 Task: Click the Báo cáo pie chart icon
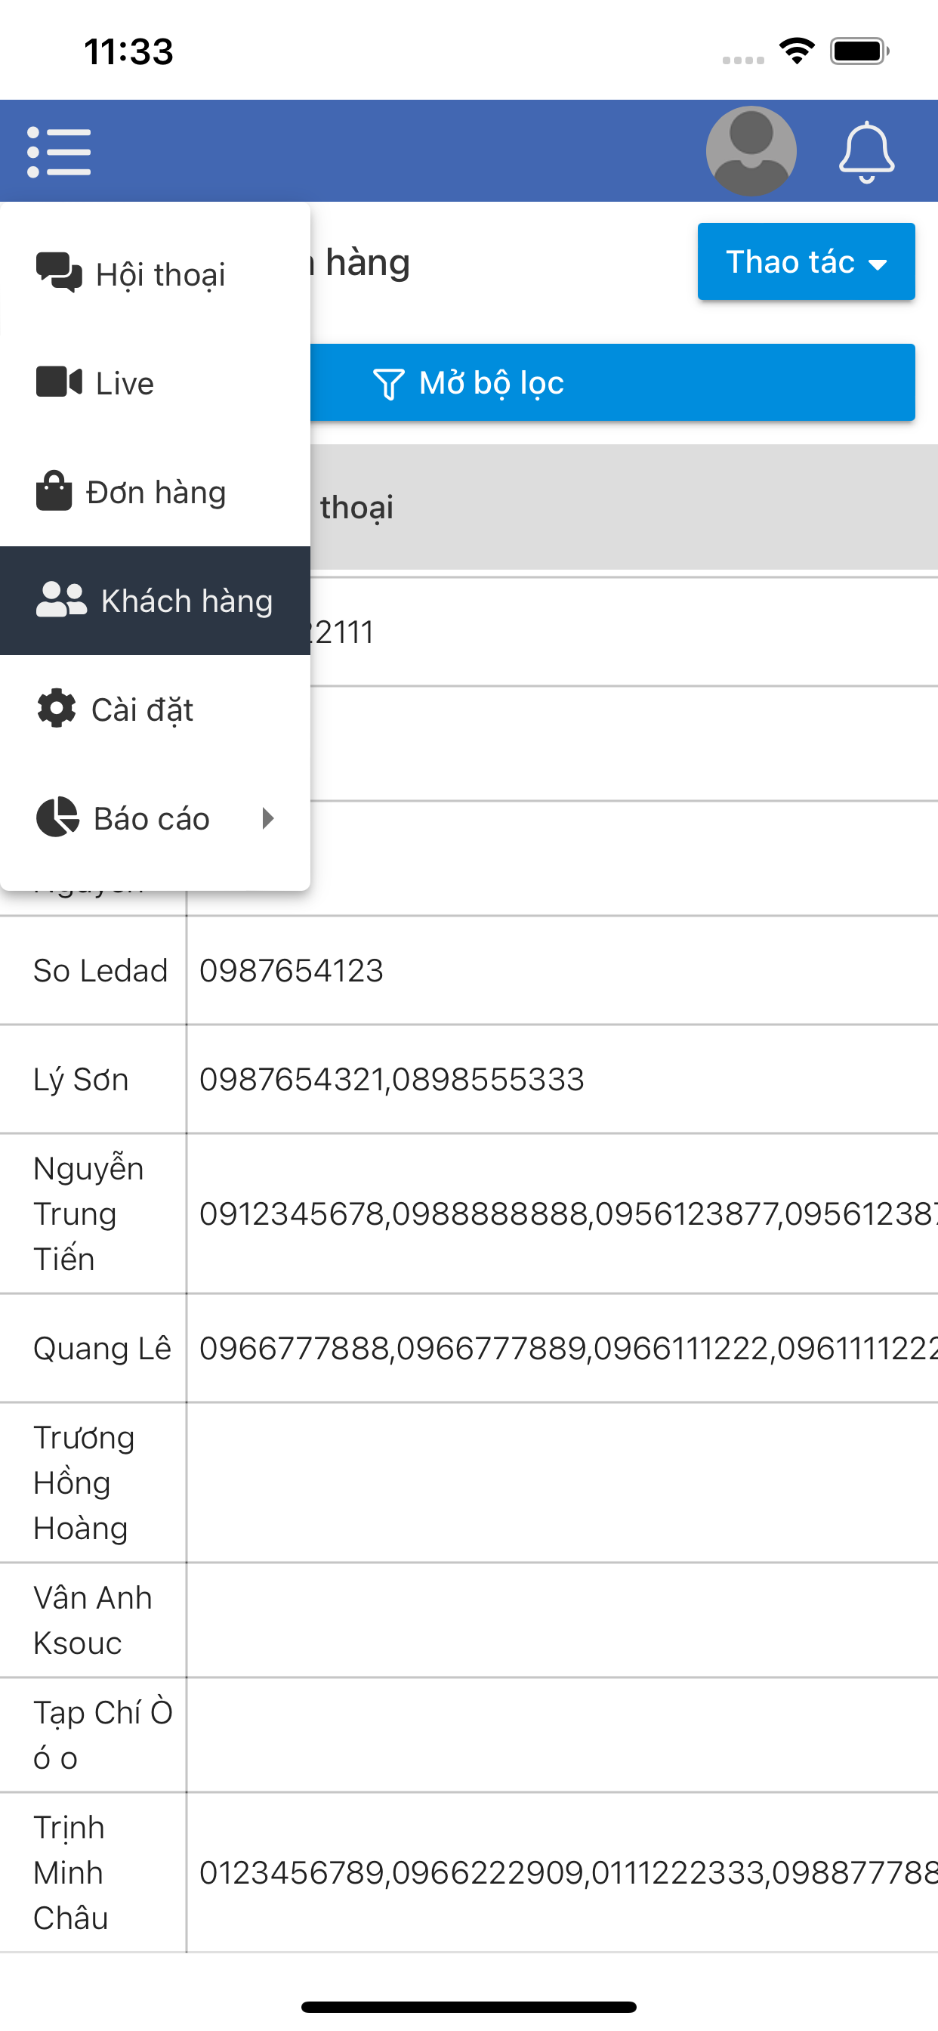tap(57, 818)
